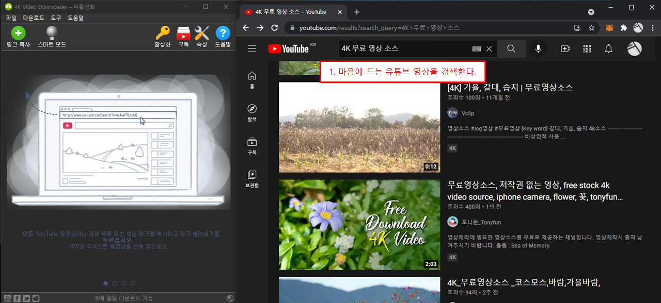Open Library (보관함) in YouTube sidebar
661x303 pixels.
pyautogui.click(x=252, y=179)
